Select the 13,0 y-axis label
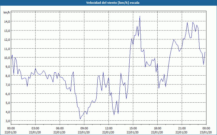This screenshot has width=217, height=135. (7, 31)
